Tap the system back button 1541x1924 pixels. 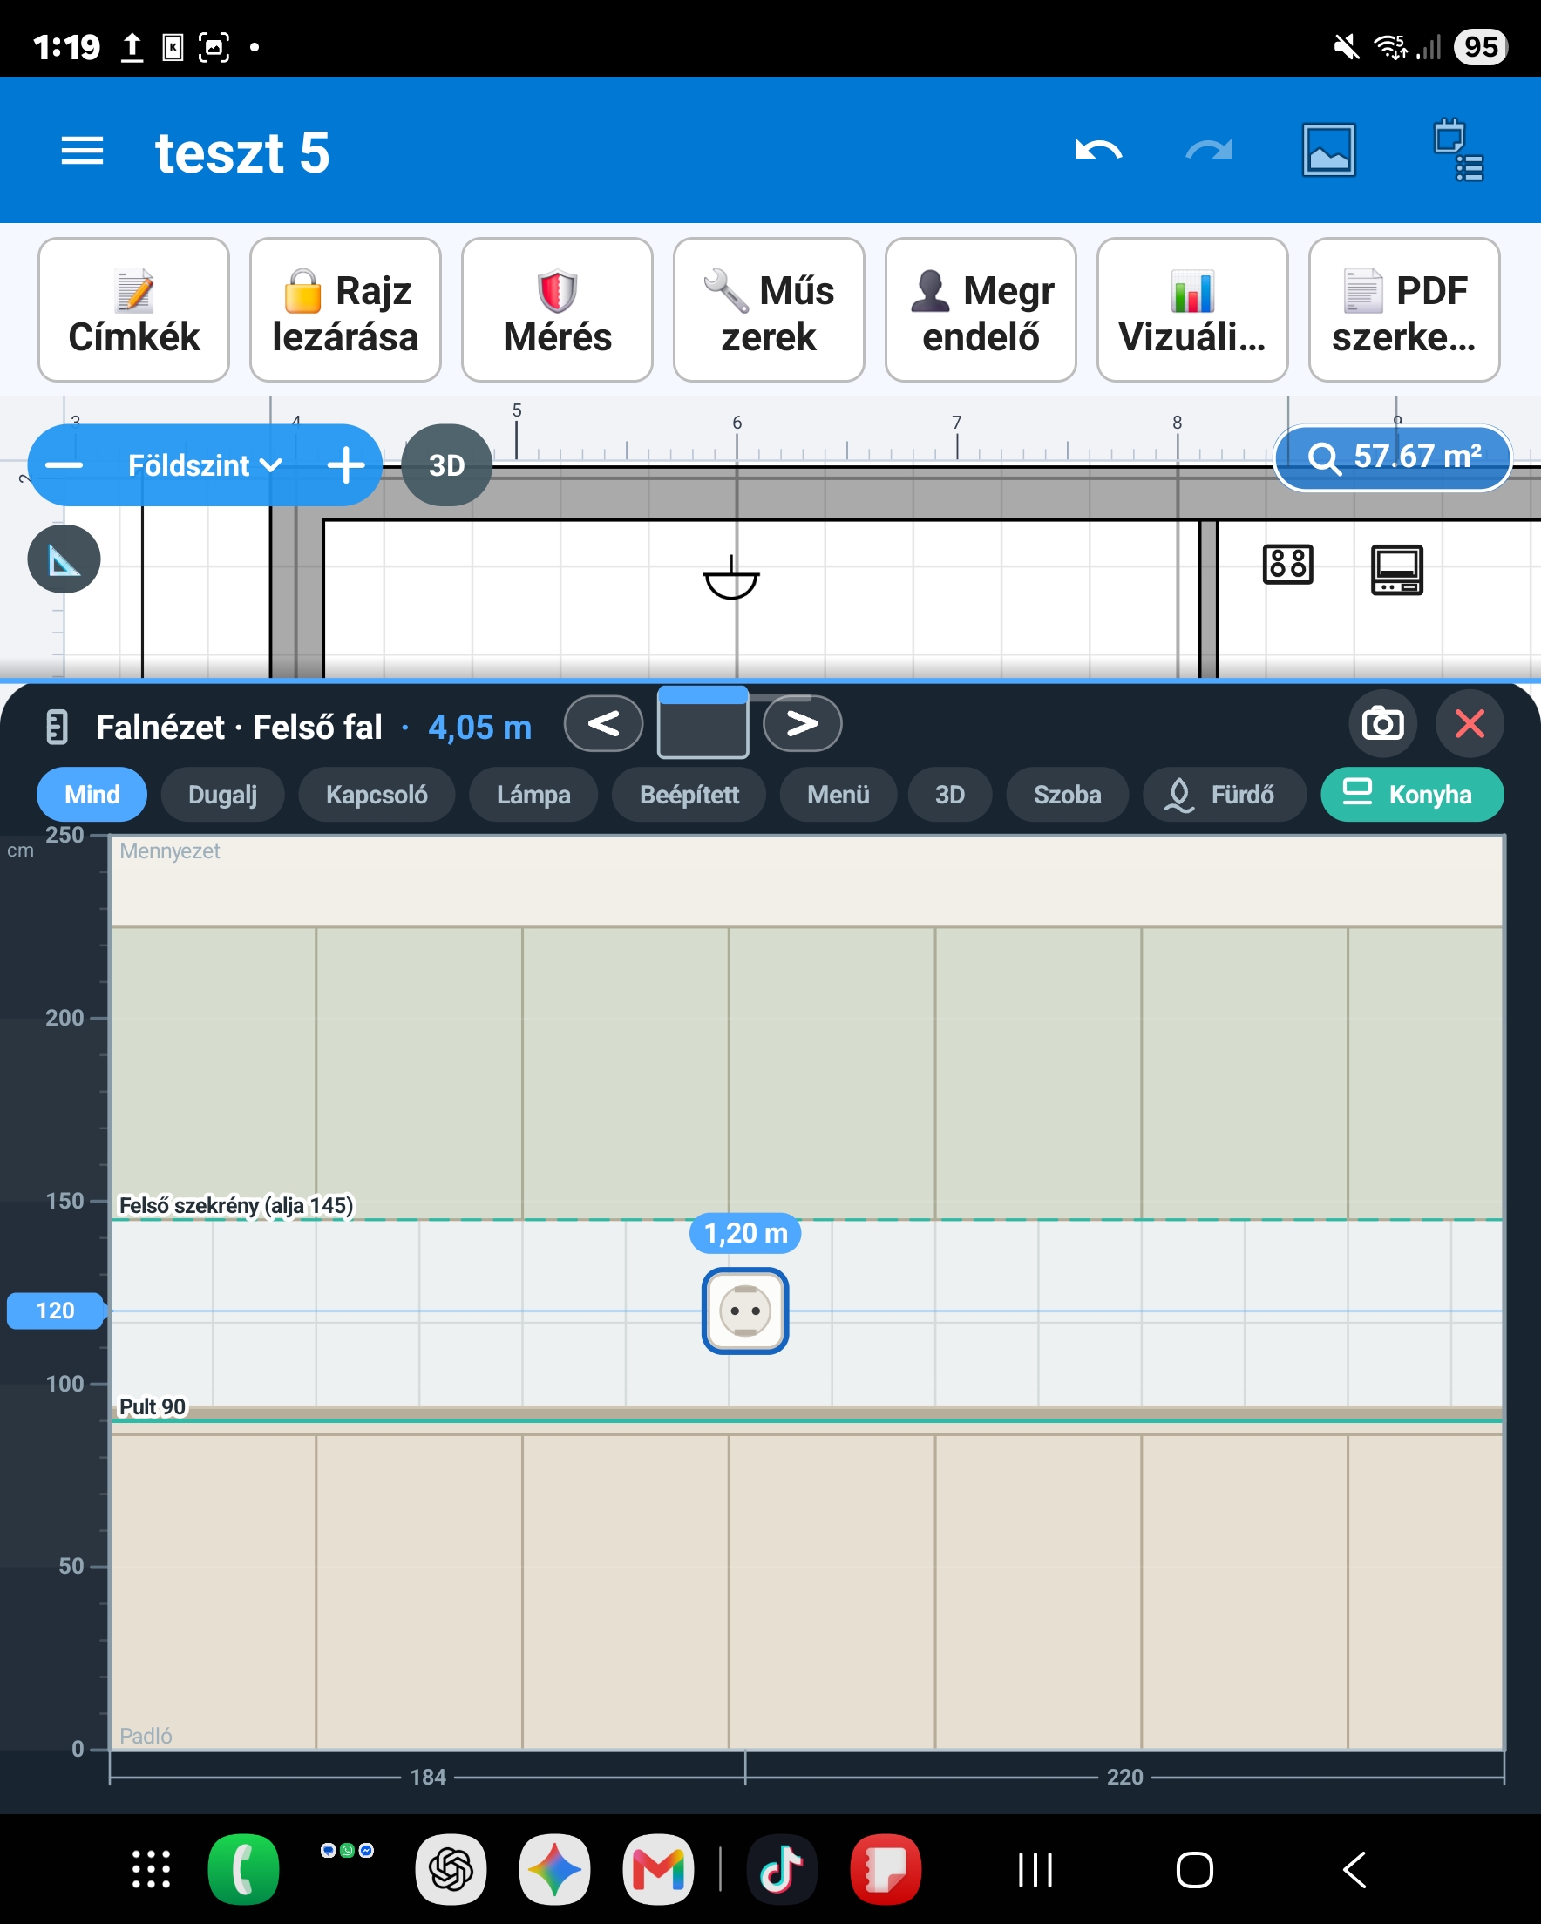pyautogui.click(x=1354, y=1870)
